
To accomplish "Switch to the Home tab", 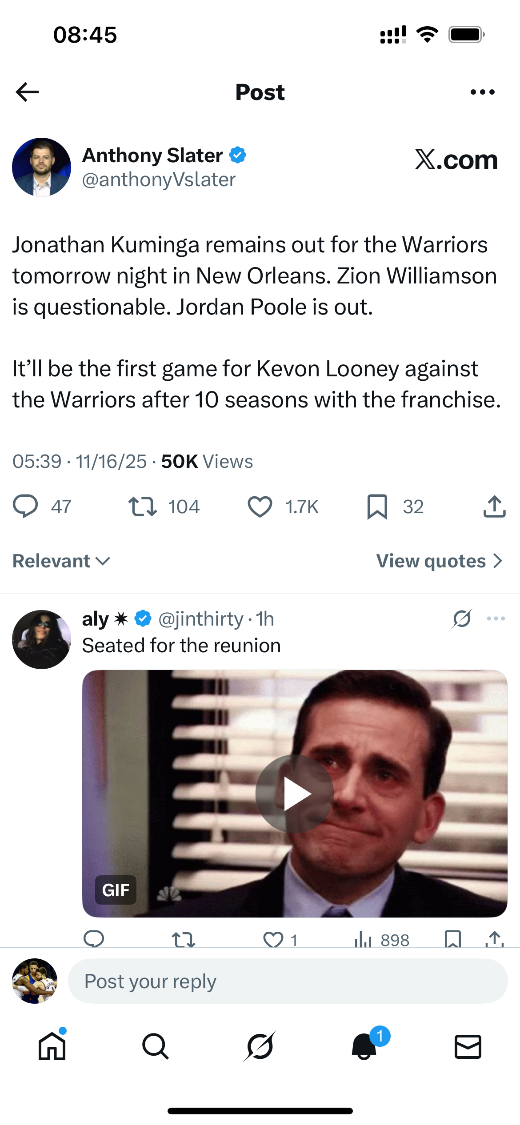I will pos(52,1046).
